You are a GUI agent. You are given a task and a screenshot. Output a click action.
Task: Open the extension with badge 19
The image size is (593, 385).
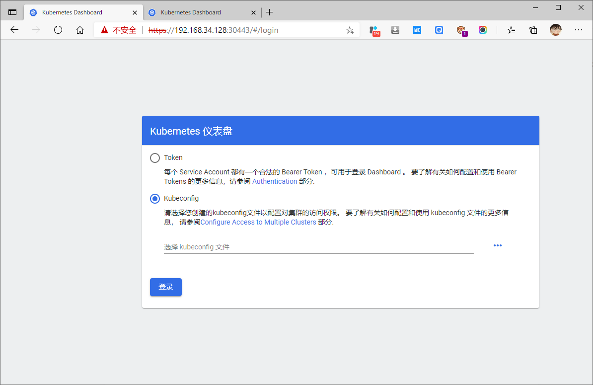tap(374, 31)
